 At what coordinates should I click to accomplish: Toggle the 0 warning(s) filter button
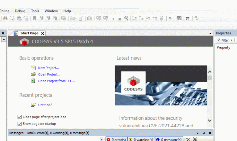(x=141, y=139)
